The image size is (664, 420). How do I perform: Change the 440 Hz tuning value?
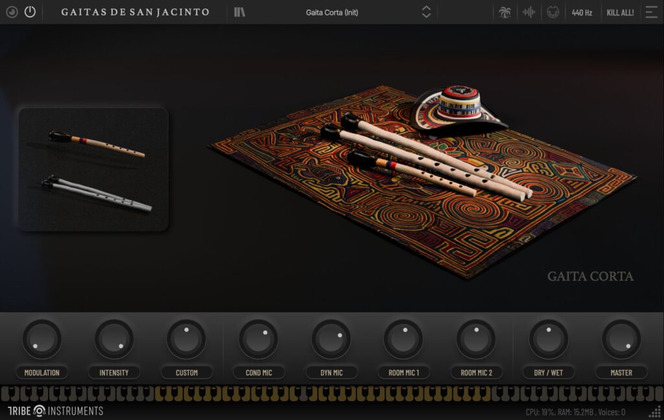pos(582,13)
